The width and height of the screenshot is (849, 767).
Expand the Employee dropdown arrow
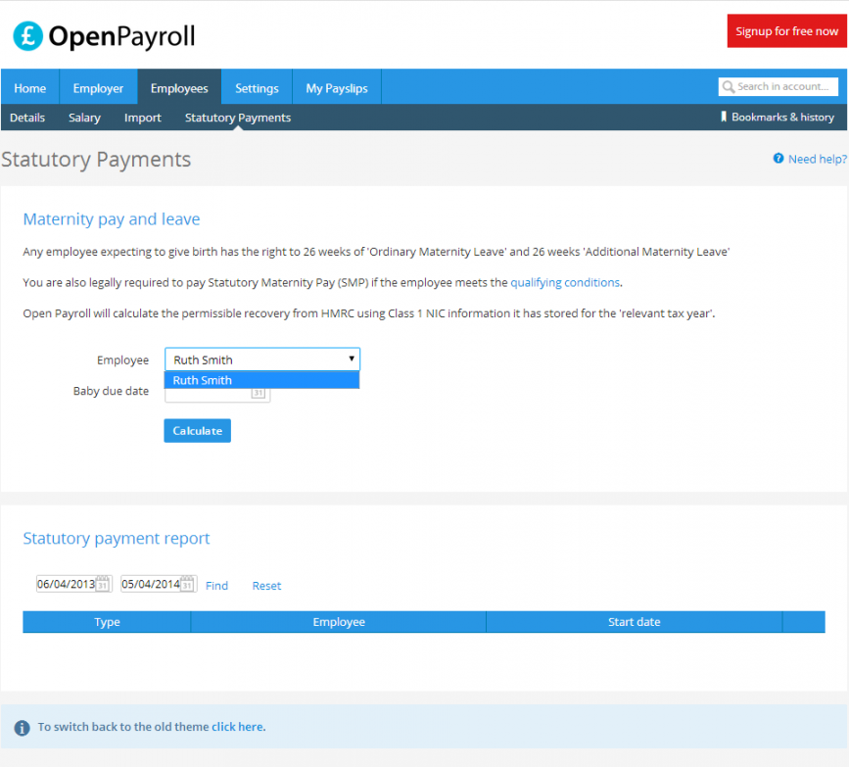(x=352, y=360)
